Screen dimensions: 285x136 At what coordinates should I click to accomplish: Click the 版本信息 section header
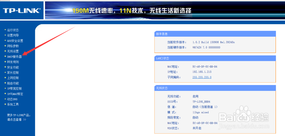pos(215,34)
